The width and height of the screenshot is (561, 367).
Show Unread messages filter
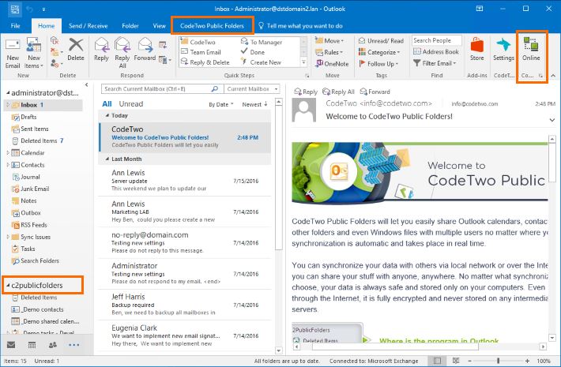(x=131, y=104)
